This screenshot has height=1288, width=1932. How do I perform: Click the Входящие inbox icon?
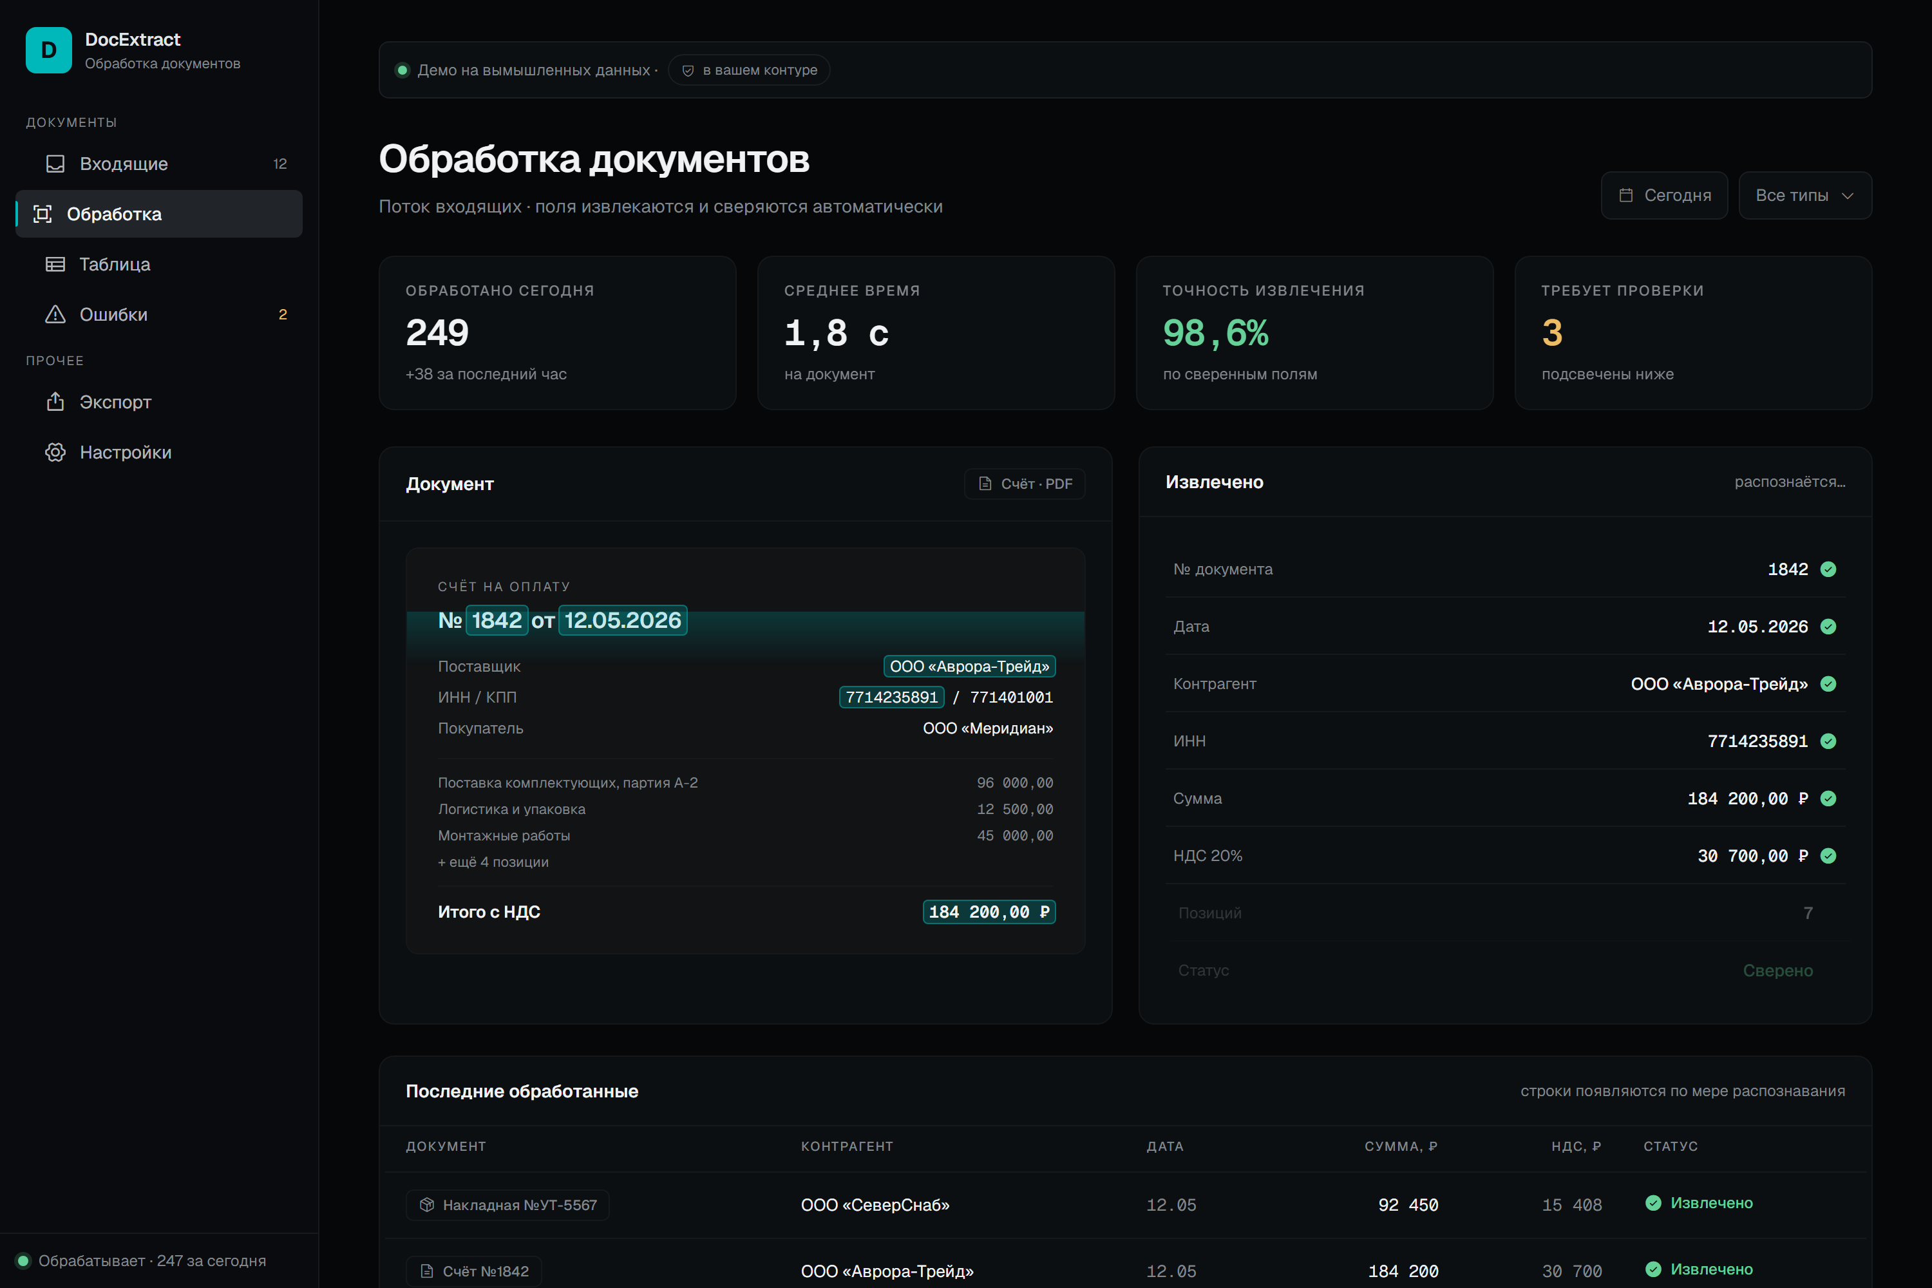coord(55,164)
